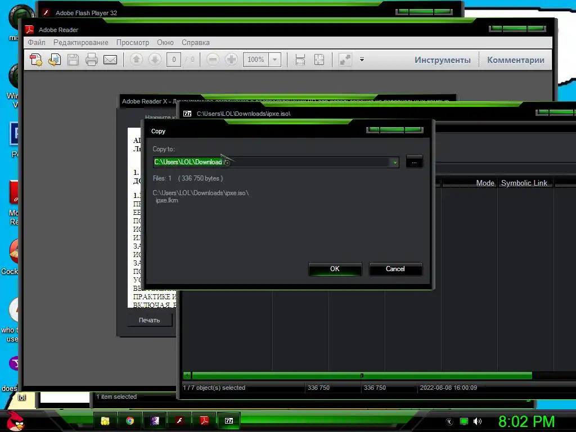The image size is (576, 432).
Task: Open the Комментарии pane
Action: [x=515, y=60]
